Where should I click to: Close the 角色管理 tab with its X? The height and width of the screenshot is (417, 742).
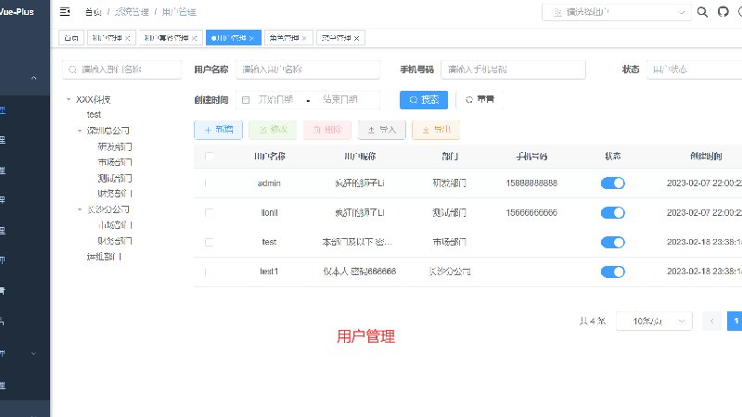(x=304, y=38)
